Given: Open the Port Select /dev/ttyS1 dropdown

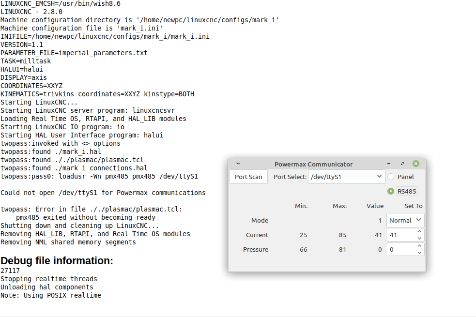Looking at the screenshot, I should tap(346, 177).
